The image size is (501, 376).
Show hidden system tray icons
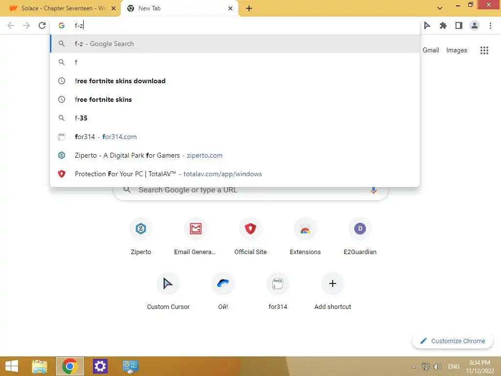[x=413, y=367]
